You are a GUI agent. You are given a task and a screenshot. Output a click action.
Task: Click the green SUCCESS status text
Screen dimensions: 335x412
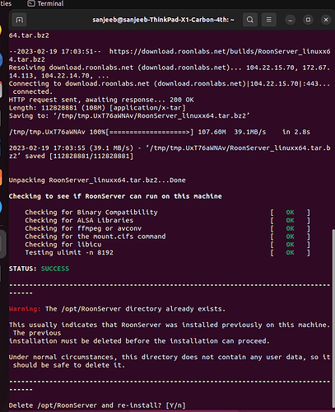55,269
